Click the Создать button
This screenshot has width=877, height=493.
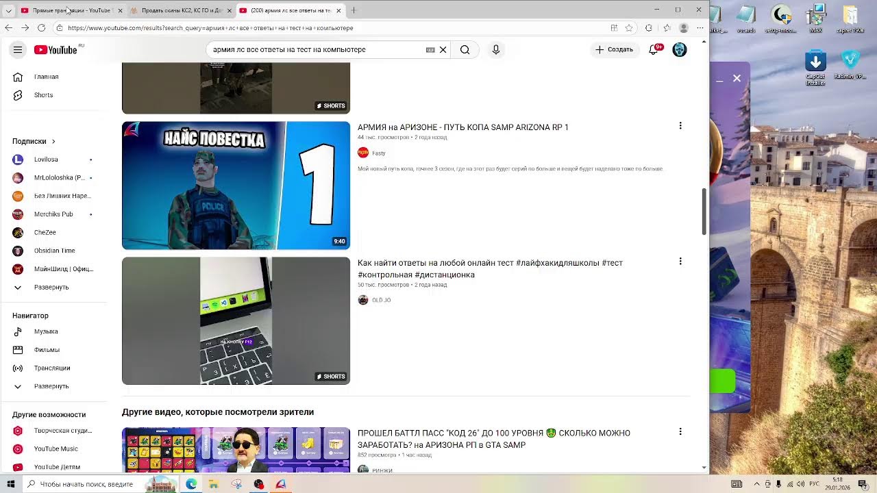pos(615,49)
